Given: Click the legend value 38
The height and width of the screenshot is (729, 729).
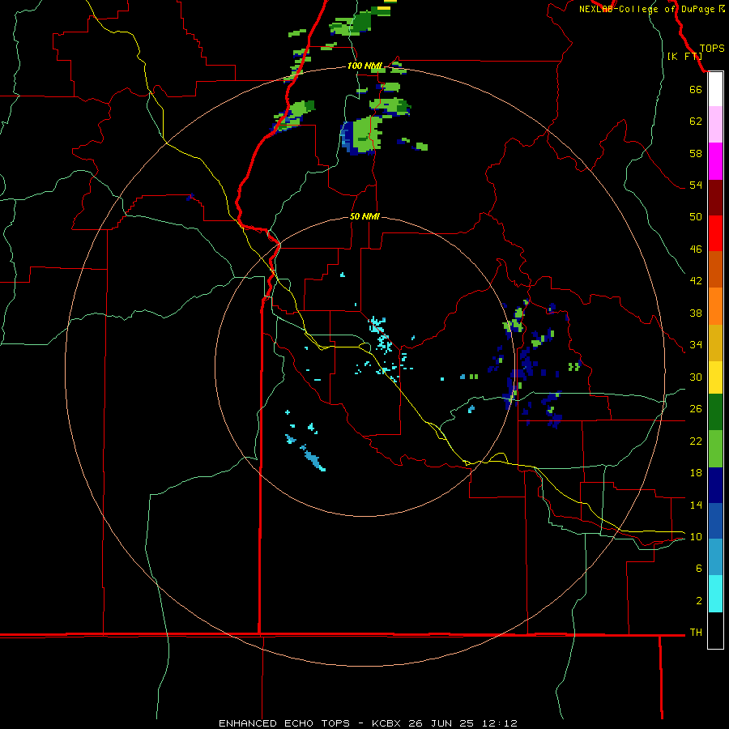Looking at the screenshot, I should [x=696, y=313].
